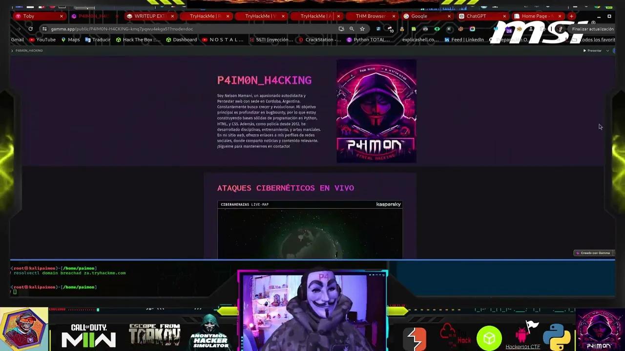Switch to the Google tab
625x351 pixels.
427,16
